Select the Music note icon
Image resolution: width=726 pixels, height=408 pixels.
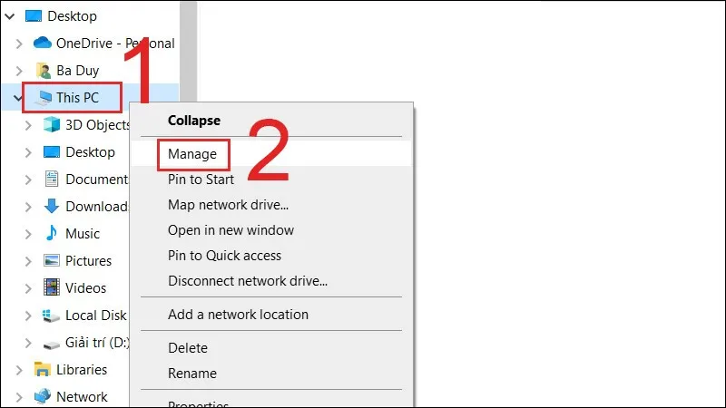53,234
